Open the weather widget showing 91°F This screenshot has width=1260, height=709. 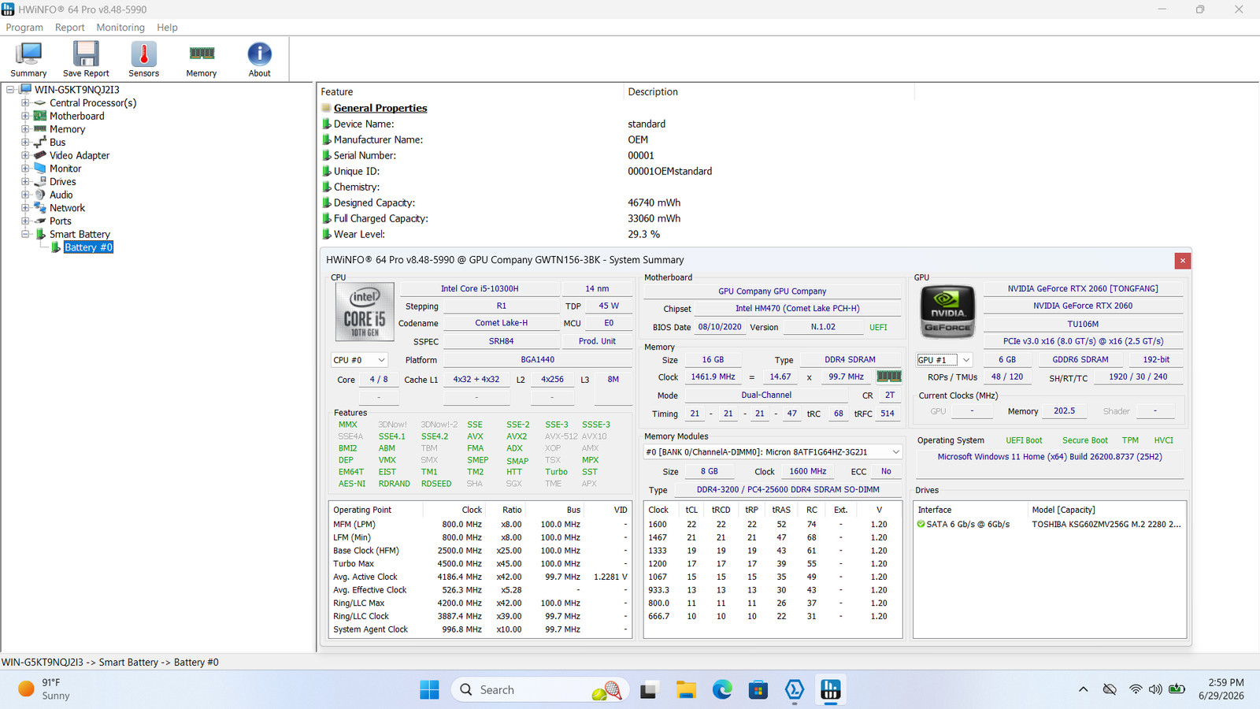click(45, 689)
